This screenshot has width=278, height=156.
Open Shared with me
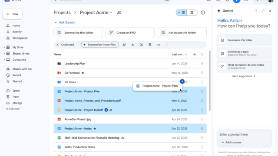tap(22, 69)
